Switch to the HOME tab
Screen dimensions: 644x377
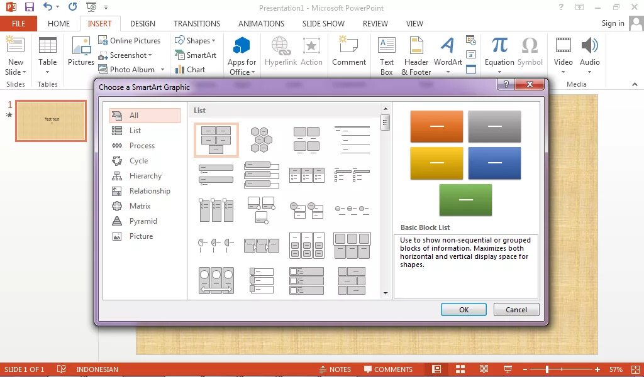[58, 23]
